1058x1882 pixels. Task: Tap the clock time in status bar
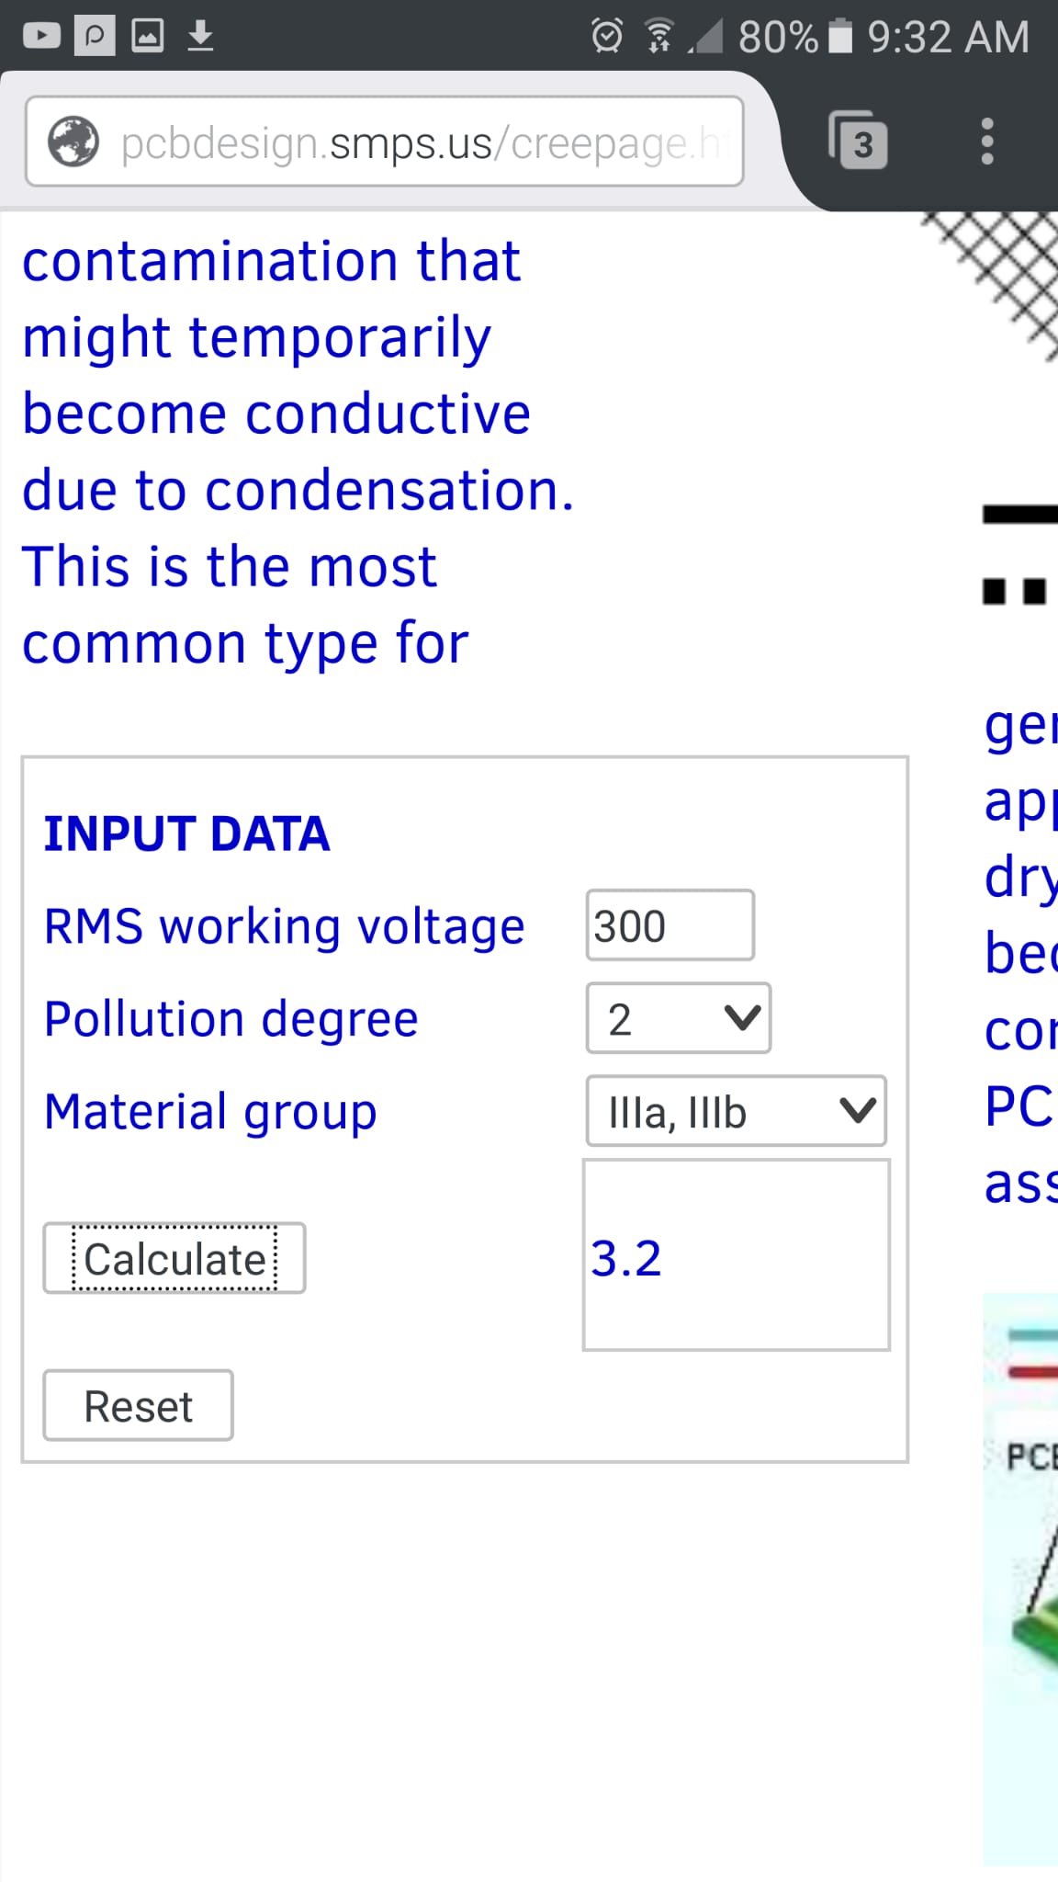point(949,38)
